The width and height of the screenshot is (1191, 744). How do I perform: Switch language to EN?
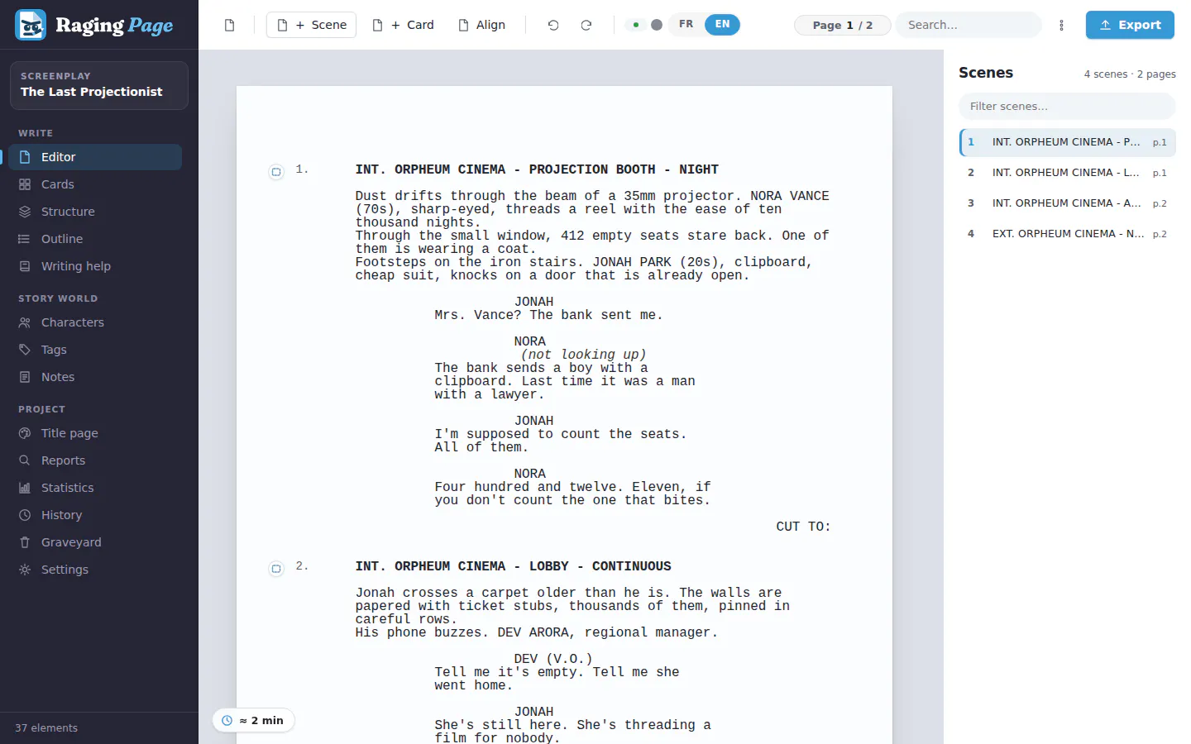[x=722, y=25]
